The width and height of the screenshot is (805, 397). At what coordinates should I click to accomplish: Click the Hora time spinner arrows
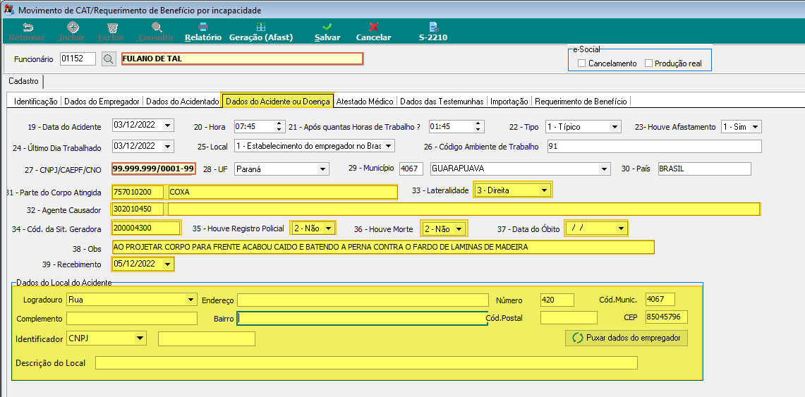(279, 126)
